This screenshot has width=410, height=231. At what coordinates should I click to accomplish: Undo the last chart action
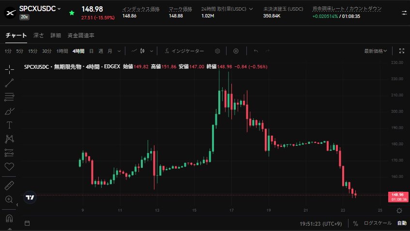click(x=256, y=51)
